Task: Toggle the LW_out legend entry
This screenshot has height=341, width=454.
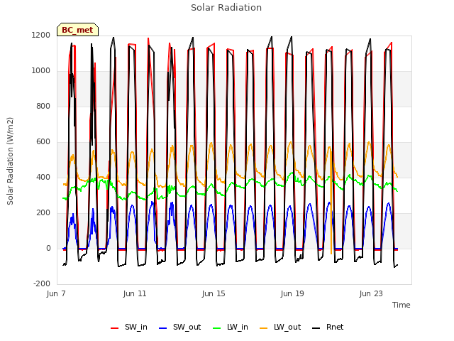Action: point(280,328)
